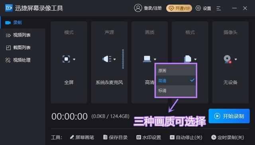The width and height of the screenshot is (255, 145).
Task: Click the 格式 file icon
Action: 188,59
